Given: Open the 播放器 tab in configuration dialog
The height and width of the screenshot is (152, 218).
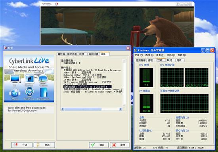Looking at the screenshot, I should coord(61,54).
